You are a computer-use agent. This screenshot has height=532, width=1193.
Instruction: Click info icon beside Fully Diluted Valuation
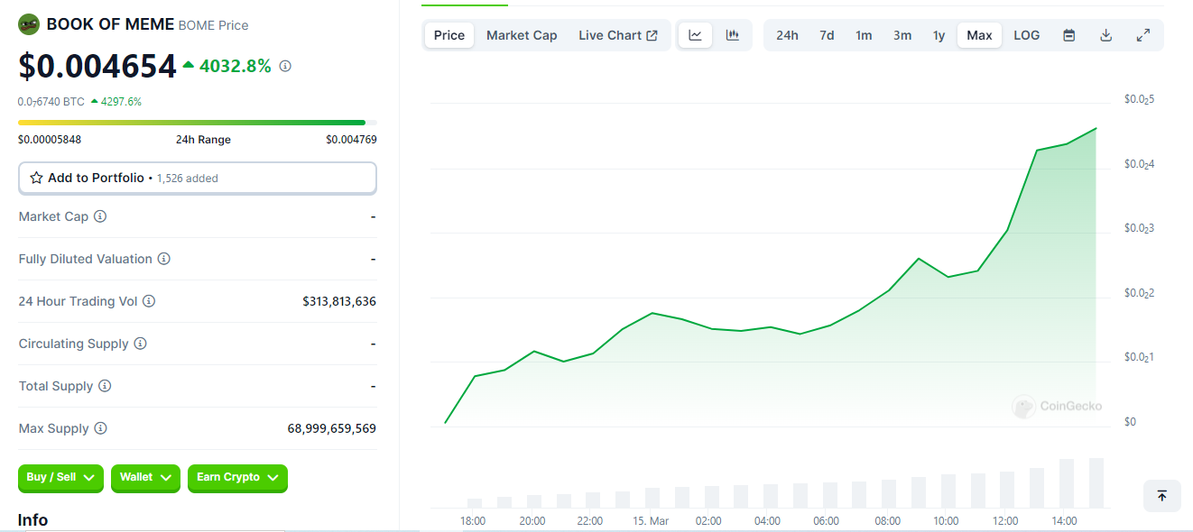(163, 259)
